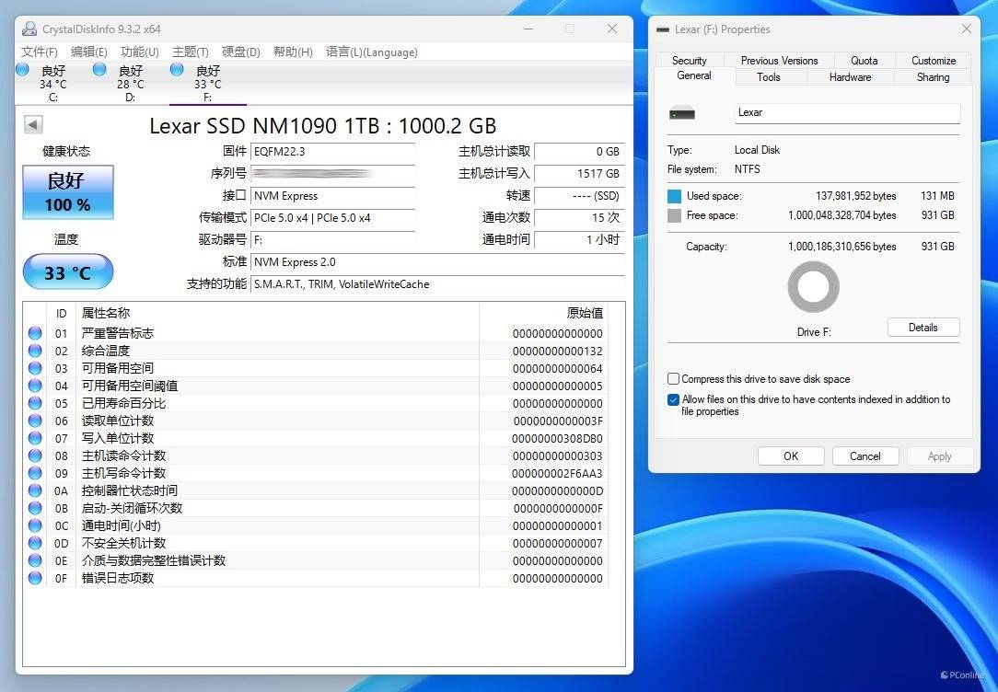The height and width of the screenshot is (692, 998).
Task: Click the drive icon in Lexar Properties
Action: point(681,113)
